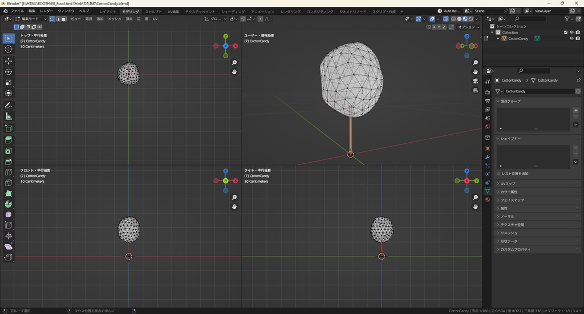Viewport: 584px width, 314px height.
Task: Click the zoom magnifier in the top view
Action: pyautogui.click(x=234, y=63)
